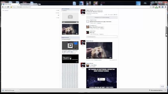Close the active VK browser tab
The height and width of the screenshot is (94, 168).
[x=18, y=4]
